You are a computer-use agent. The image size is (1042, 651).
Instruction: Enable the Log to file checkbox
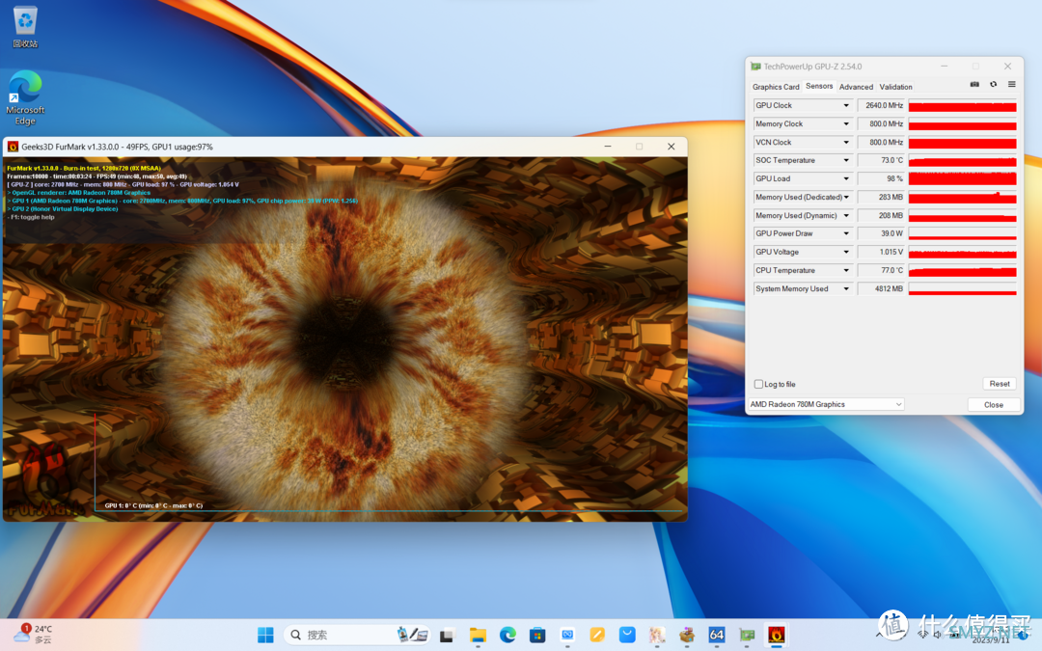click(758, 384)
